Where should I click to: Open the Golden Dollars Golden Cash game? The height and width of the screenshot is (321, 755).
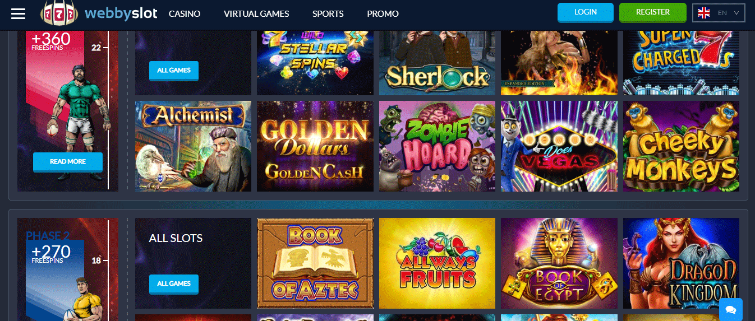pos(315,146)
